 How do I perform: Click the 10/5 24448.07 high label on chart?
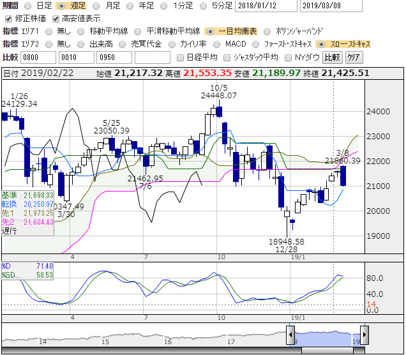(219, 92)
